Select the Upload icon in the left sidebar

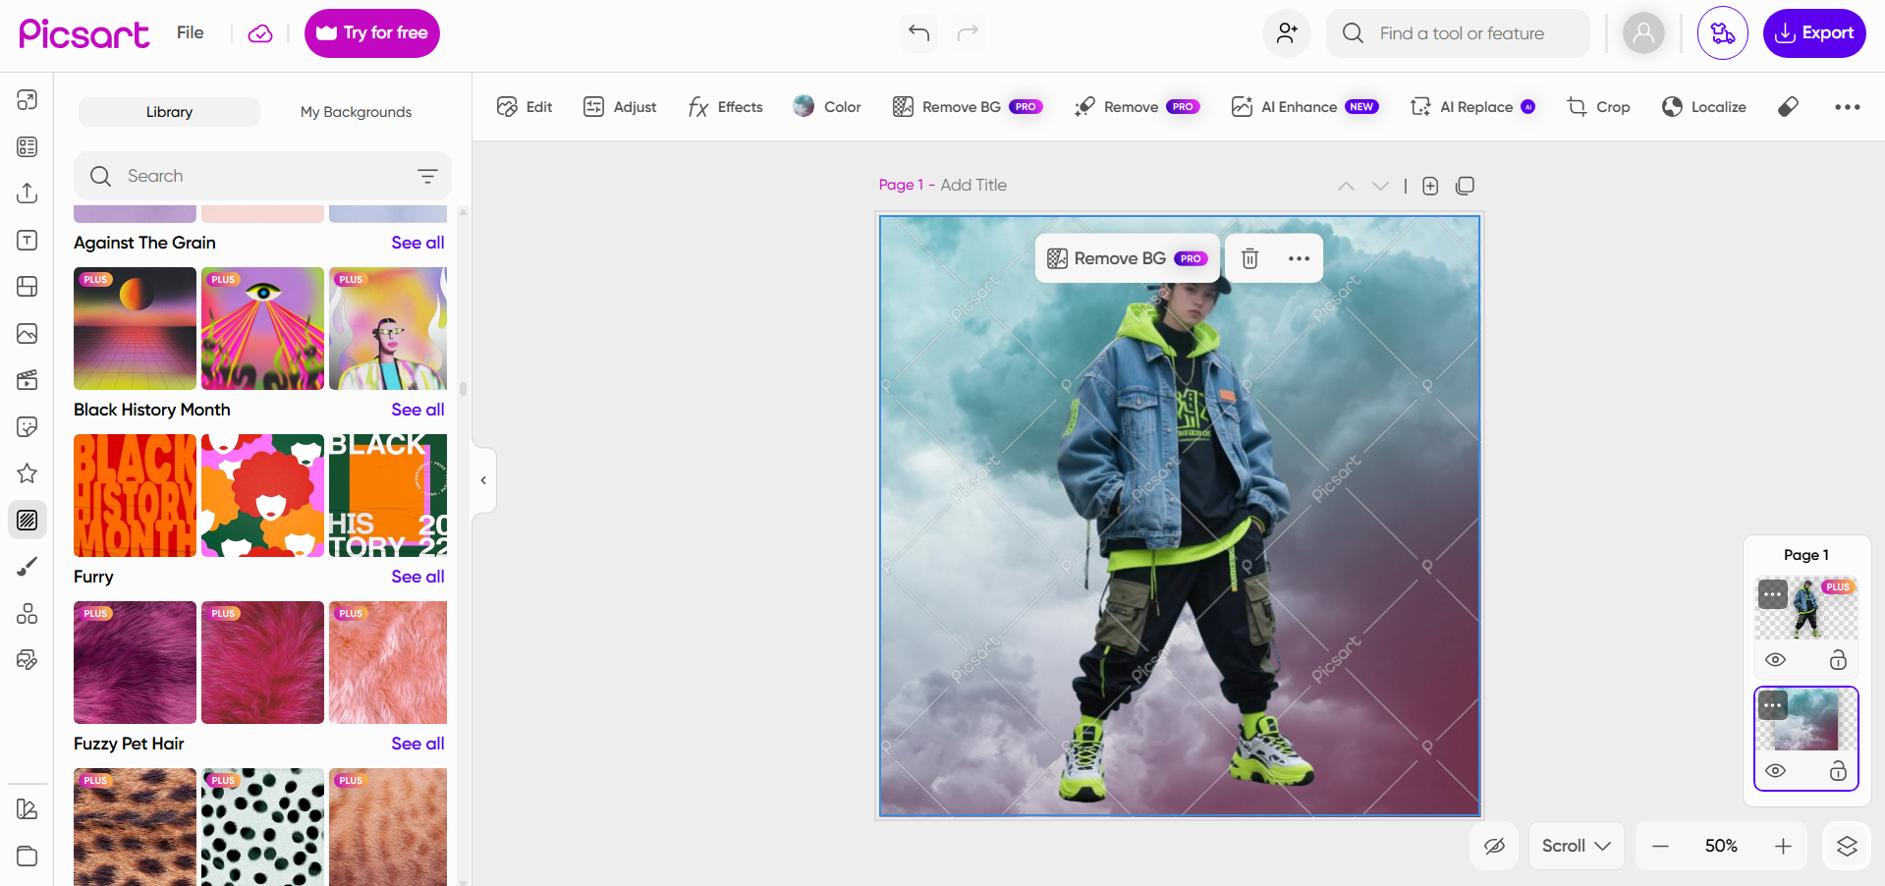pos(27,193)
